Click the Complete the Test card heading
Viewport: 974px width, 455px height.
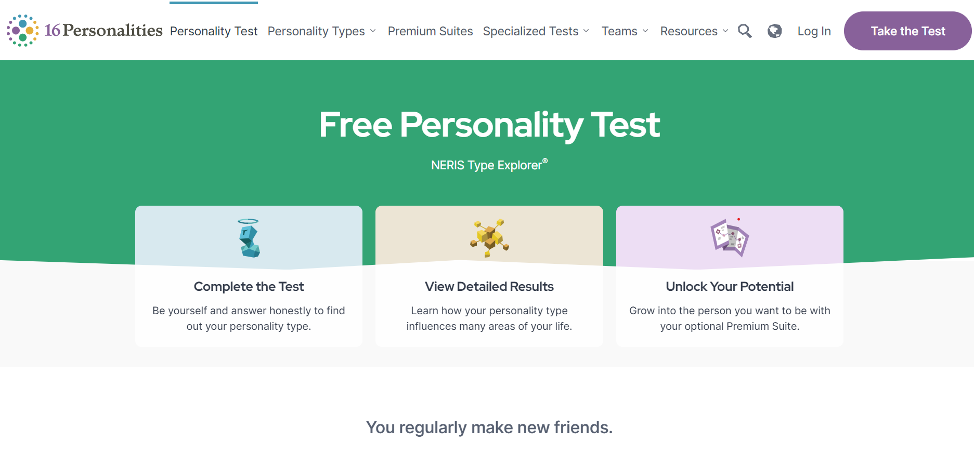tap(249, 286)
